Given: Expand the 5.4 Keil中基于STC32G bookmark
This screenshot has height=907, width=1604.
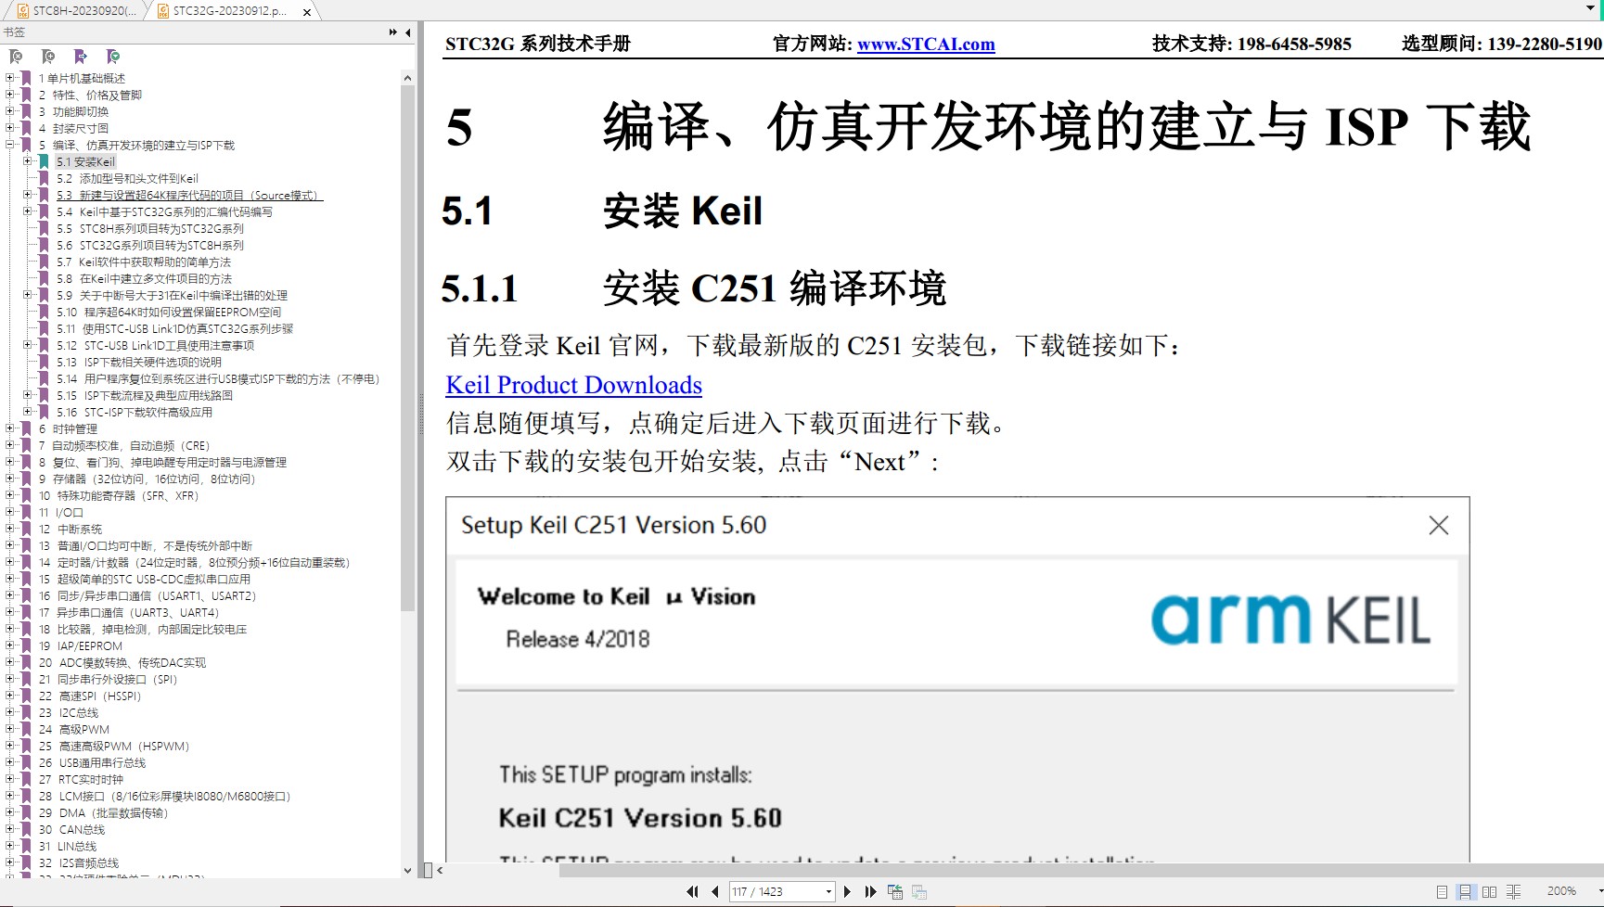Looking at the screenshot, I should pos(27,211).
